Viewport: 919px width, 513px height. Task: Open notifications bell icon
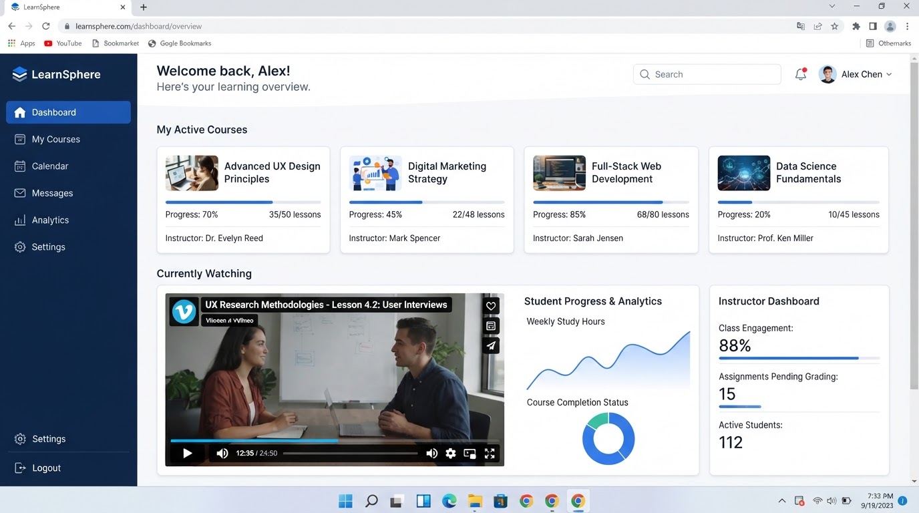click(800, 74)
